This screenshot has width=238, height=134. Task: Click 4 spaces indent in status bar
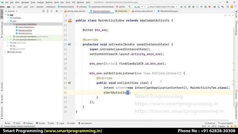[222, 126]
